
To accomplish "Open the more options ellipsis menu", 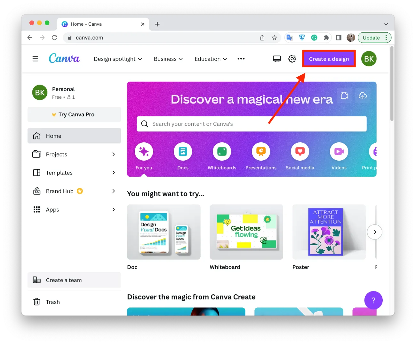I will click(241, 59).
